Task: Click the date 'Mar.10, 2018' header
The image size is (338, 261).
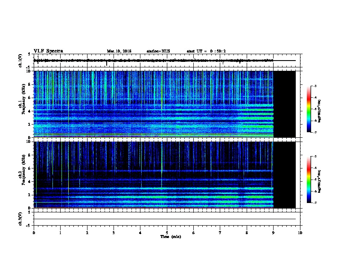Action: pyautogui.click(x=119, y=51)
